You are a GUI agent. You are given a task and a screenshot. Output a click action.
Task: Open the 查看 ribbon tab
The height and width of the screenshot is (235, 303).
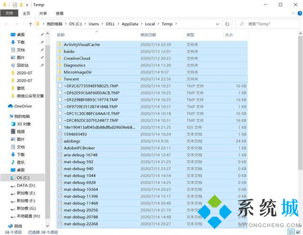click(59, 13)
